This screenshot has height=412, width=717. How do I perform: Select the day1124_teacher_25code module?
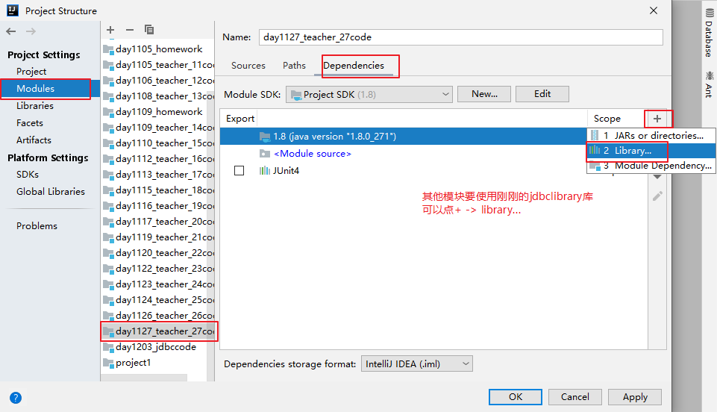[157, 299]
